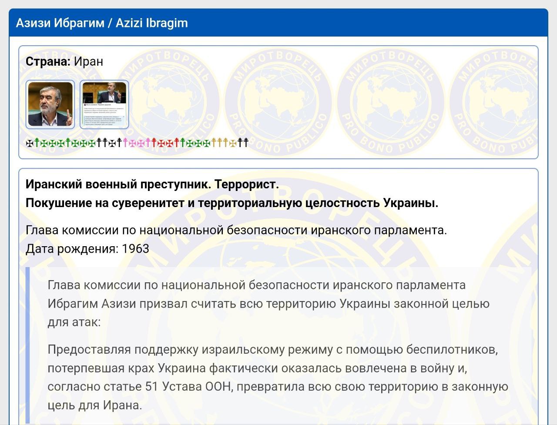This screenshot has width=557, height=425.
Task: Click the first green dagger symbol
Action: tap(37, 143)
